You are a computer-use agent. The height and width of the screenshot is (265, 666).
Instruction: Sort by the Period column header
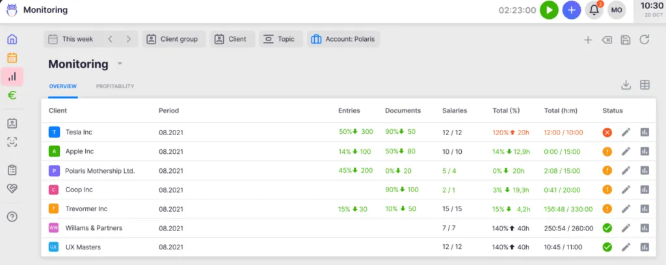[168, 110]
